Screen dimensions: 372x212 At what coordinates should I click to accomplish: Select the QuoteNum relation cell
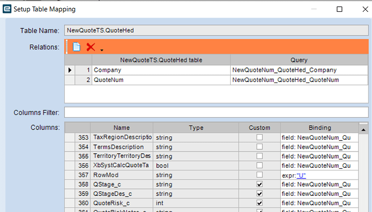(161, 80)
